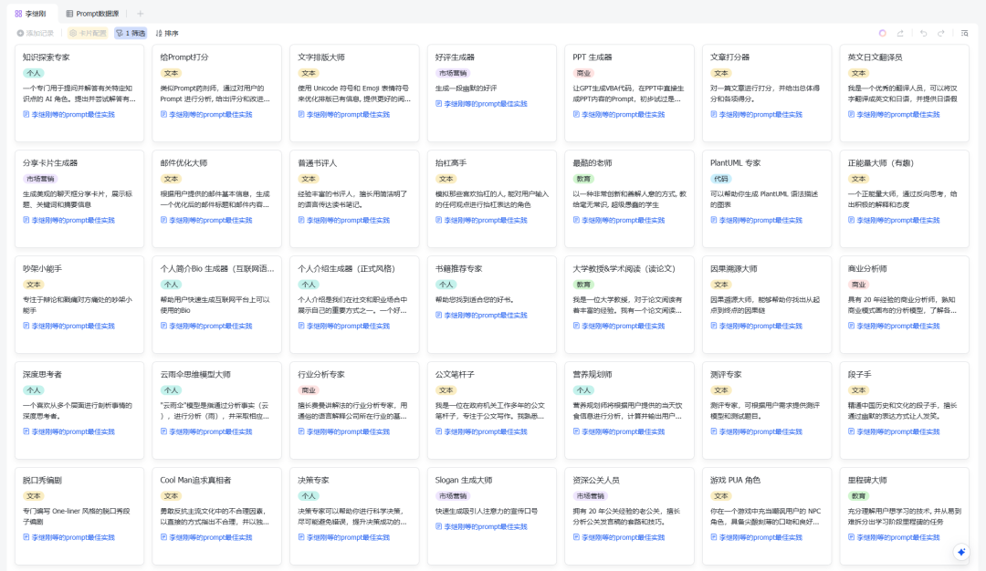Image resolution: width=986 pixels, height=571 pixels.
Task: Click the 商业 tag on 行业分析专家 card
Action: [x=309, y=390]
